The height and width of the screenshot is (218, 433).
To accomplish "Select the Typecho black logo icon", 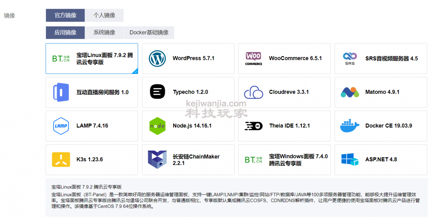I will coord(157,92).
